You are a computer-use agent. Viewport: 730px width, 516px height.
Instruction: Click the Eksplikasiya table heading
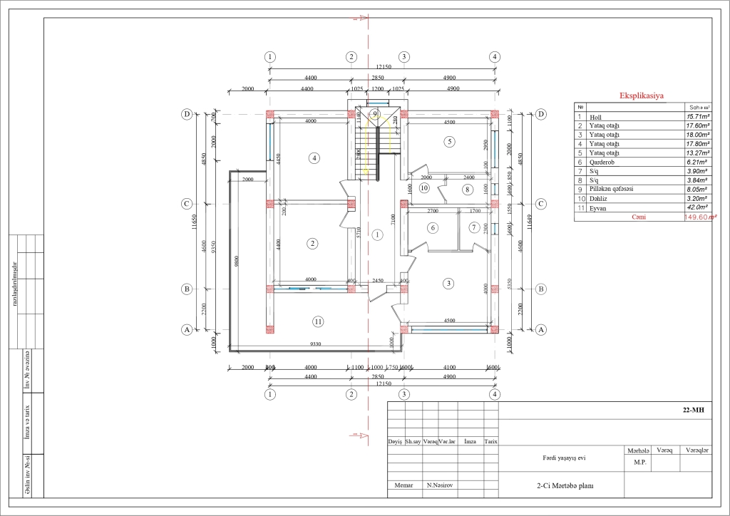tap(642, 95)
